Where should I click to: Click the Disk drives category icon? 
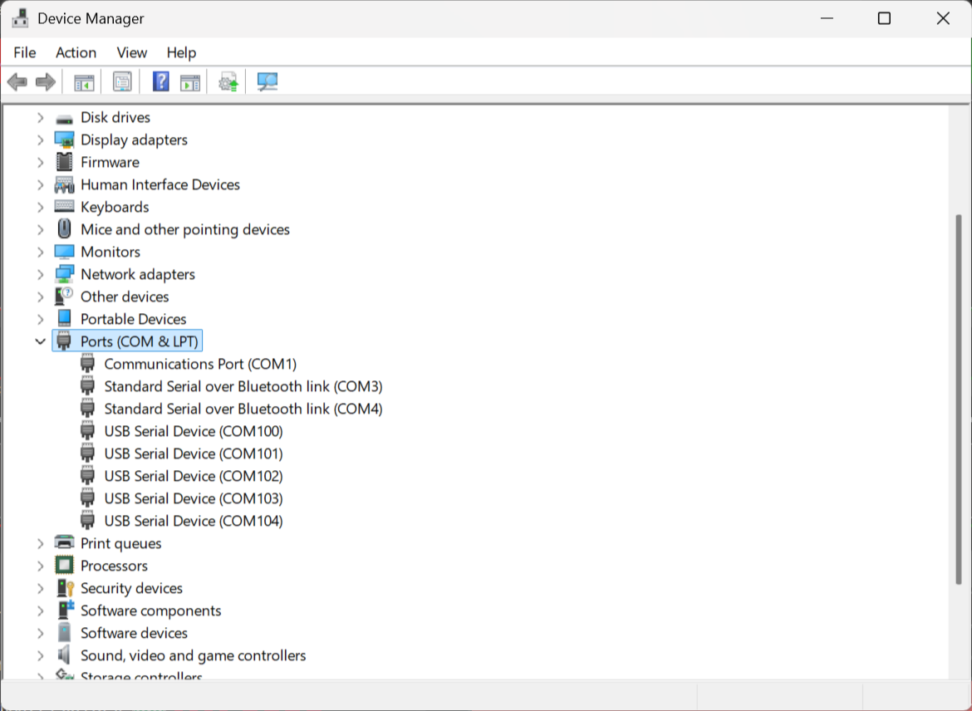64,118
